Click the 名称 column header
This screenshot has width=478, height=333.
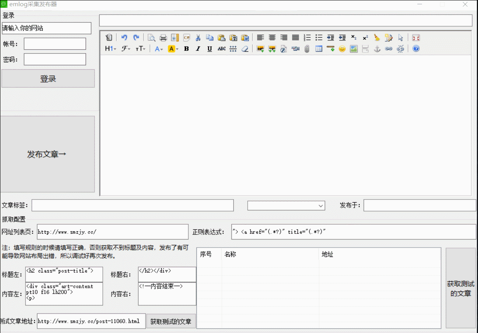270,255
